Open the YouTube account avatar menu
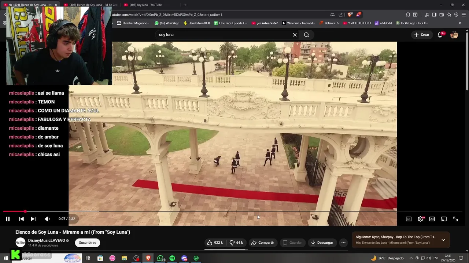Image resolution: width=469 pixels, height=263 pixels. click(454, 35)
